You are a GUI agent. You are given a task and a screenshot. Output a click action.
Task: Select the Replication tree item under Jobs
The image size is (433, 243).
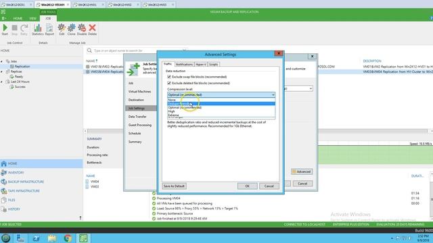(22, 66)
